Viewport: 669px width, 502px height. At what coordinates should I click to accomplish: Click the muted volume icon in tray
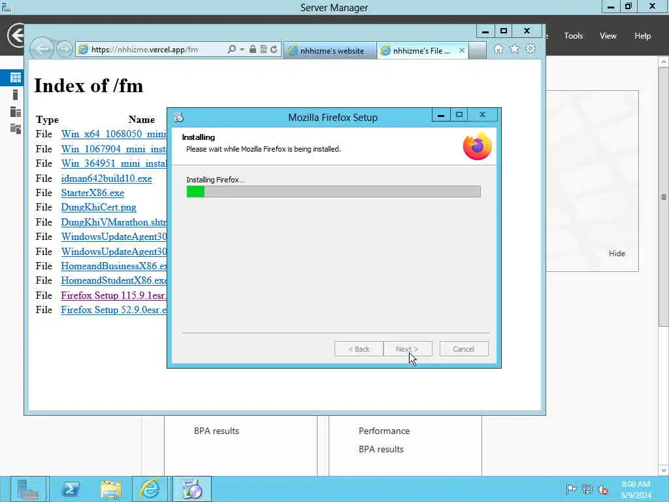(x=603, y=490)
